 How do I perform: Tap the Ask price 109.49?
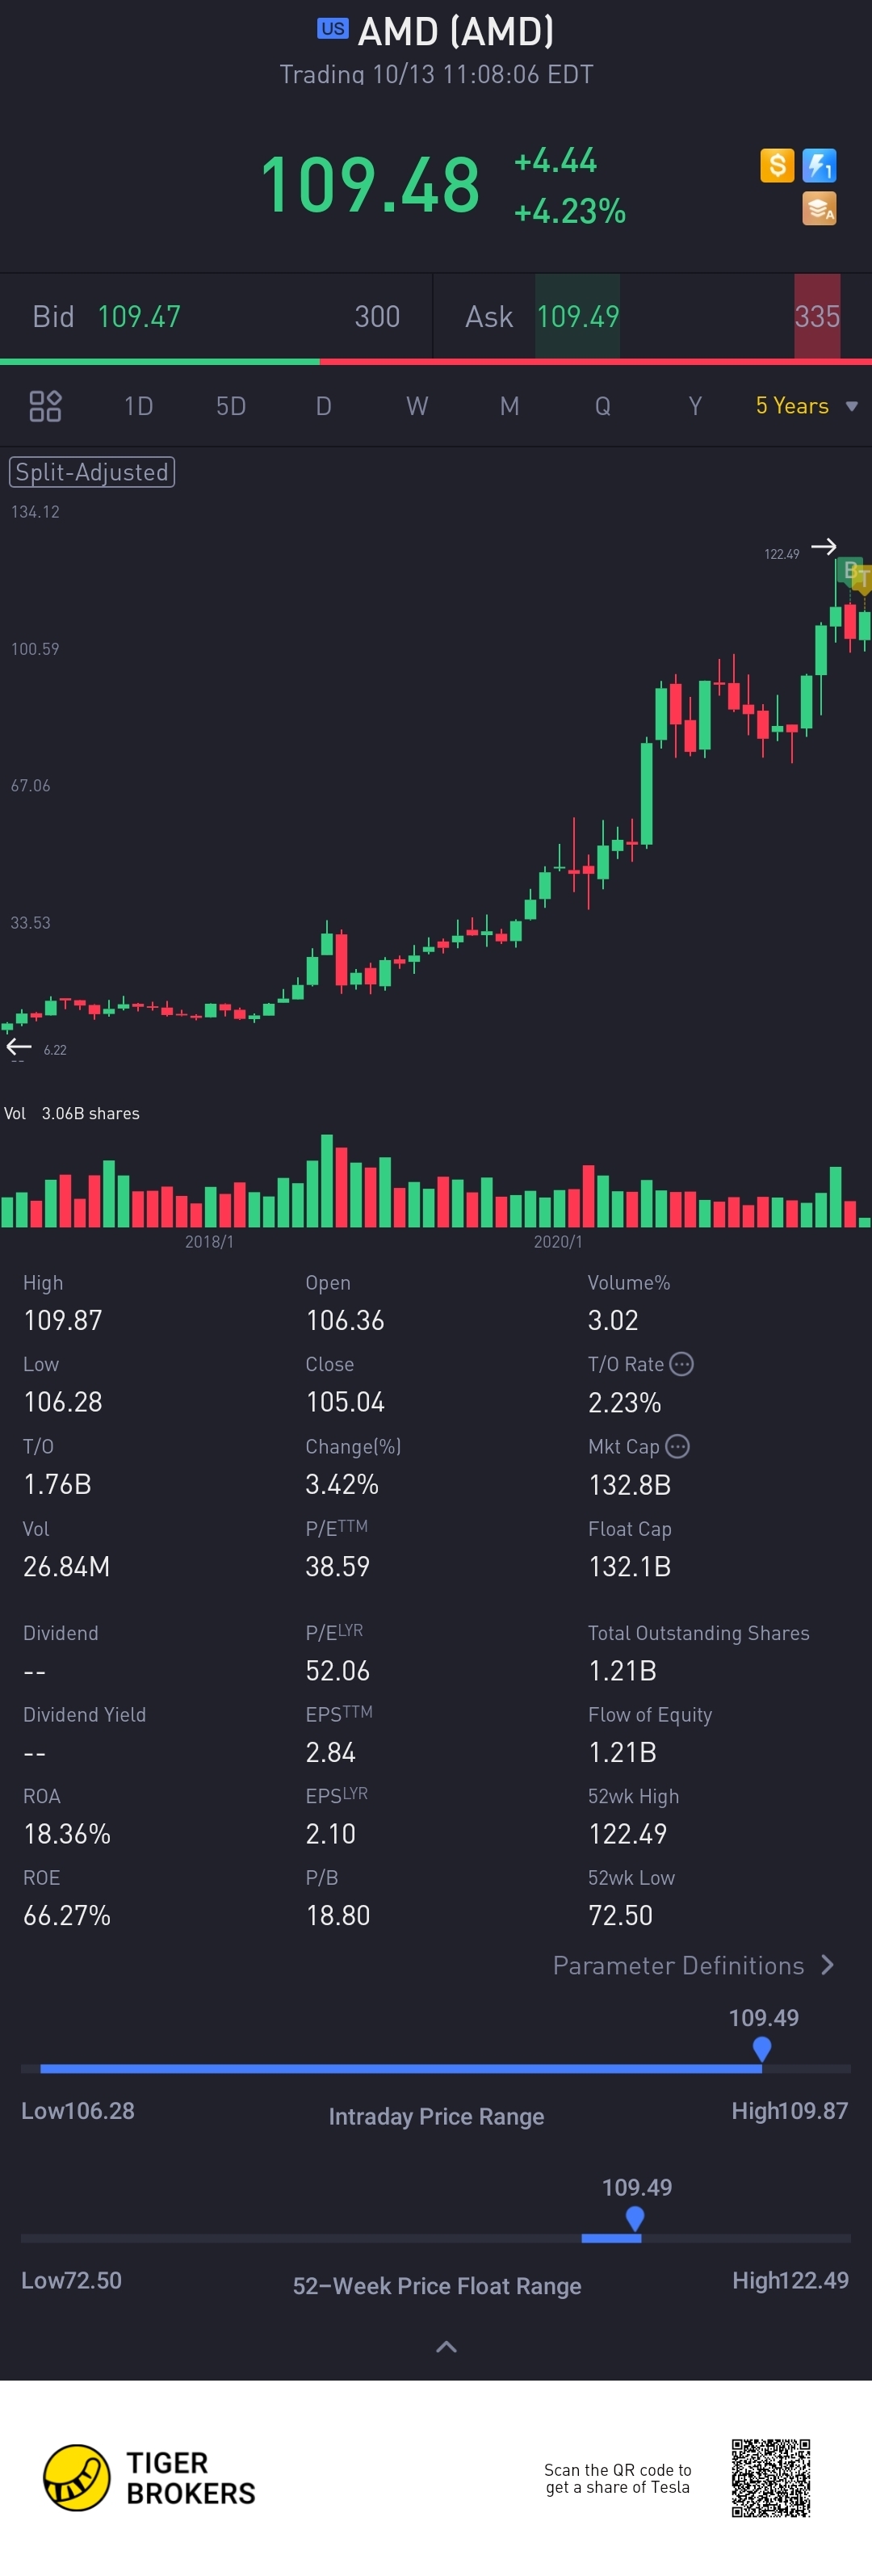578,317
